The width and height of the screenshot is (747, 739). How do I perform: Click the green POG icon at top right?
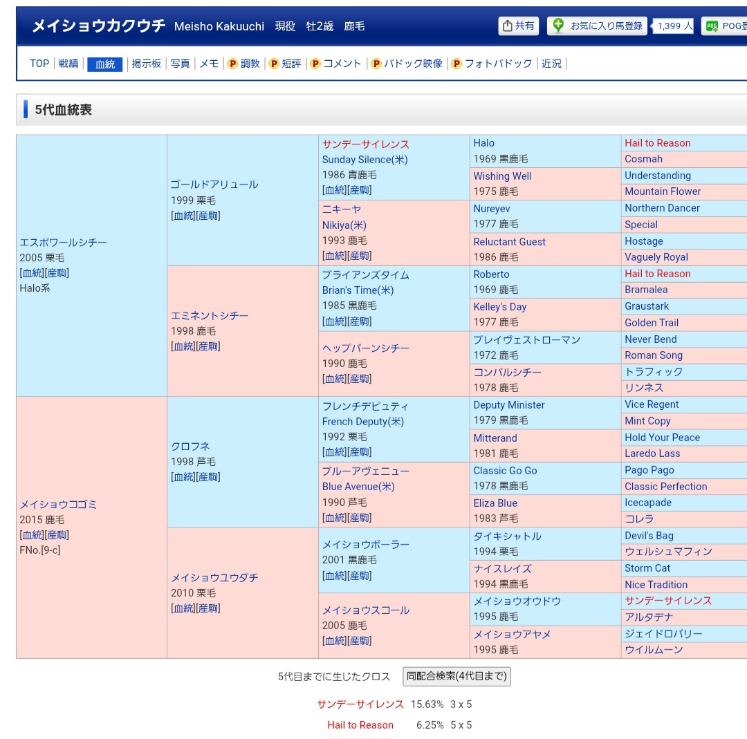[712, 26]
